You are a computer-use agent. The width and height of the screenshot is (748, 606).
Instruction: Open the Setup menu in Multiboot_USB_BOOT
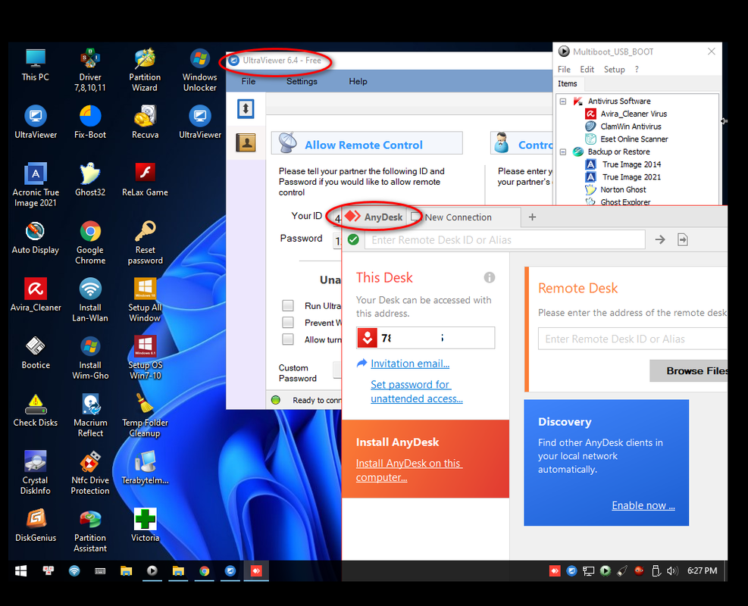click(614, 69)
